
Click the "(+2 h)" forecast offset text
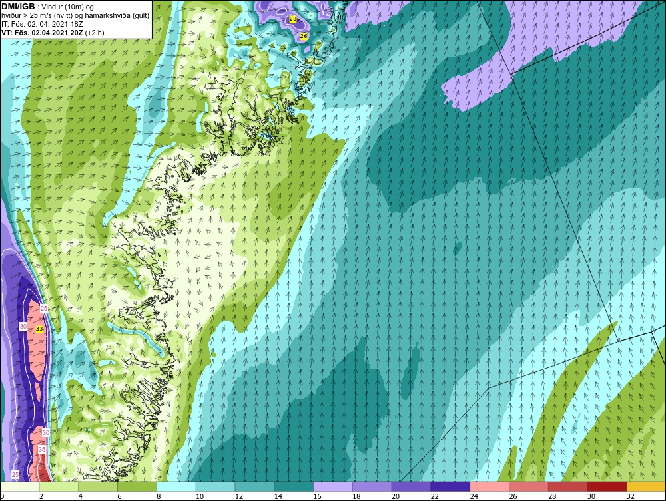click(x=95, y=33)
